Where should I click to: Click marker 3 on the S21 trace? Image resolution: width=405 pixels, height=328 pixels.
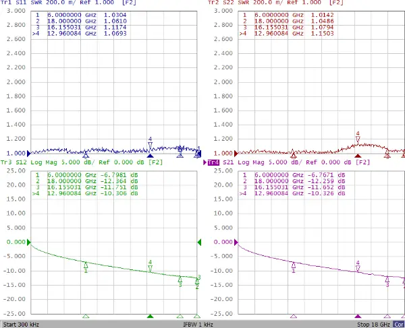[x=387, y=280]
